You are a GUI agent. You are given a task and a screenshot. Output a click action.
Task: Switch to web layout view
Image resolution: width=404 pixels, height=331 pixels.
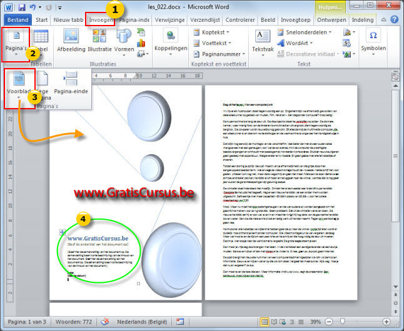(x=283, y=322)
